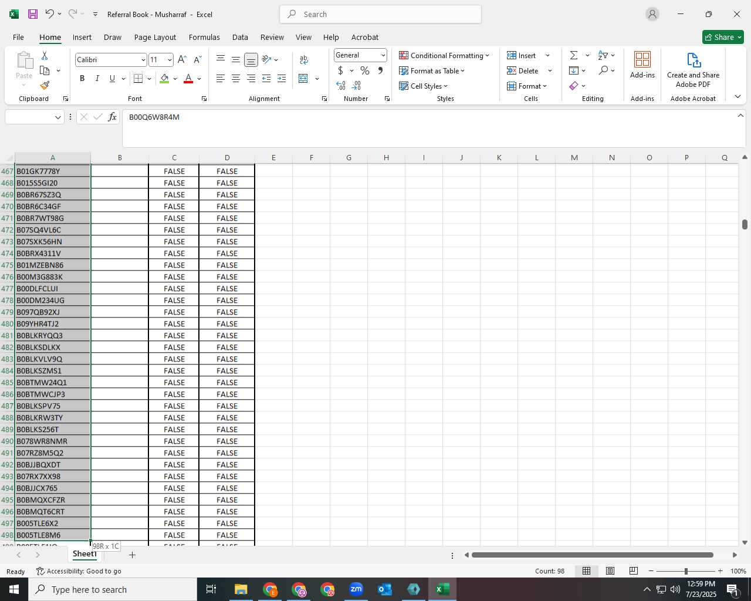751x601 pixels.
Task: Decrease font size with the smaller A icon
Action: [197, 60]
